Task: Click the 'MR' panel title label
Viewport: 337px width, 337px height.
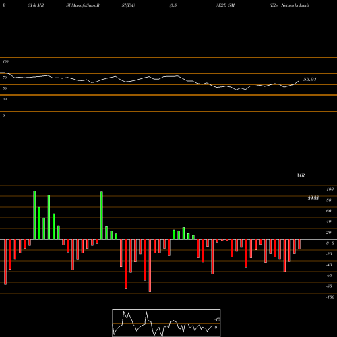Action: (x=301, y=175)
